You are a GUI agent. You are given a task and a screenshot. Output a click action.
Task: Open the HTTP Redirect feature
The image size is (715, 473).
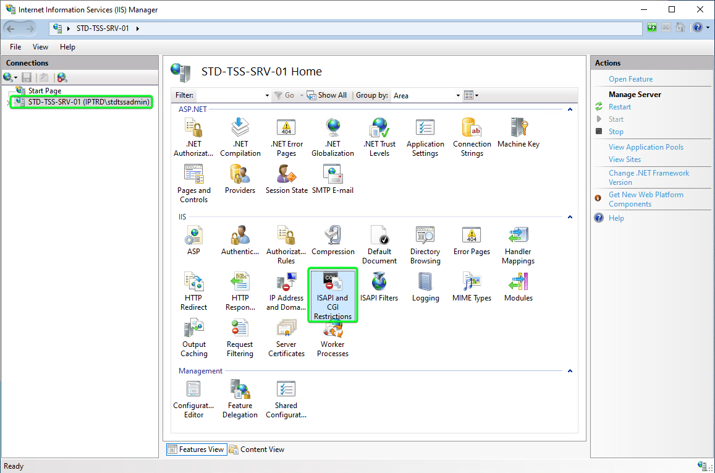(x=194, y=291)
